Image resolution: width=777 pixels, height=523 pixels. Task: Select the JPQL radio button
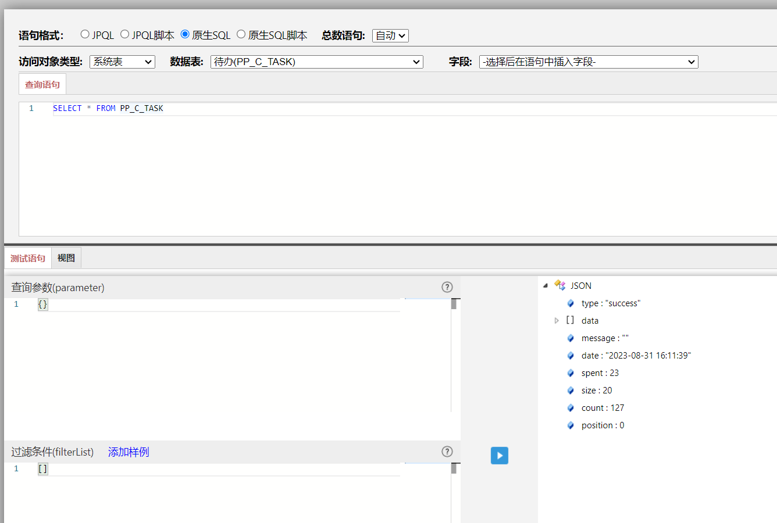(85, 34)
